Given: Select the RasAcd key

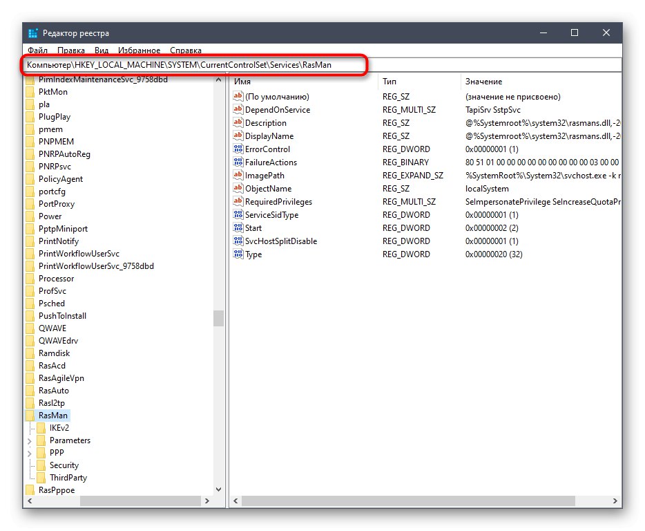Looking at the screenshot, I should pyautogui.click(x=52, y=365).
